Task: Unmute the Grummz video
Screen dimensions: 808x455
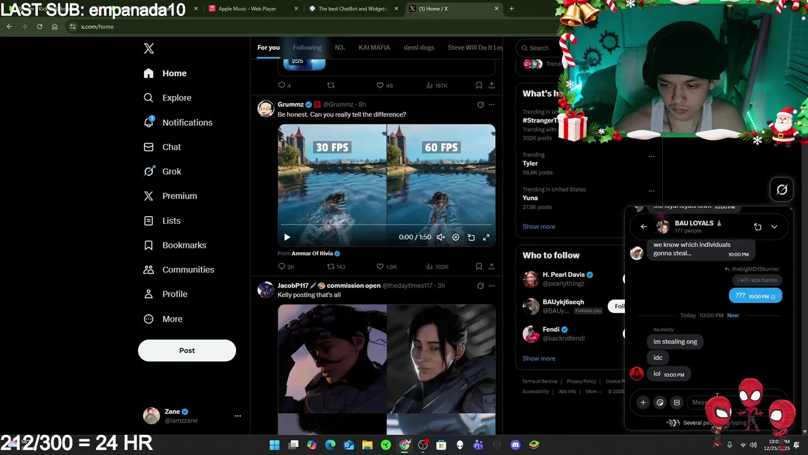Action: (x=441, y=238)
